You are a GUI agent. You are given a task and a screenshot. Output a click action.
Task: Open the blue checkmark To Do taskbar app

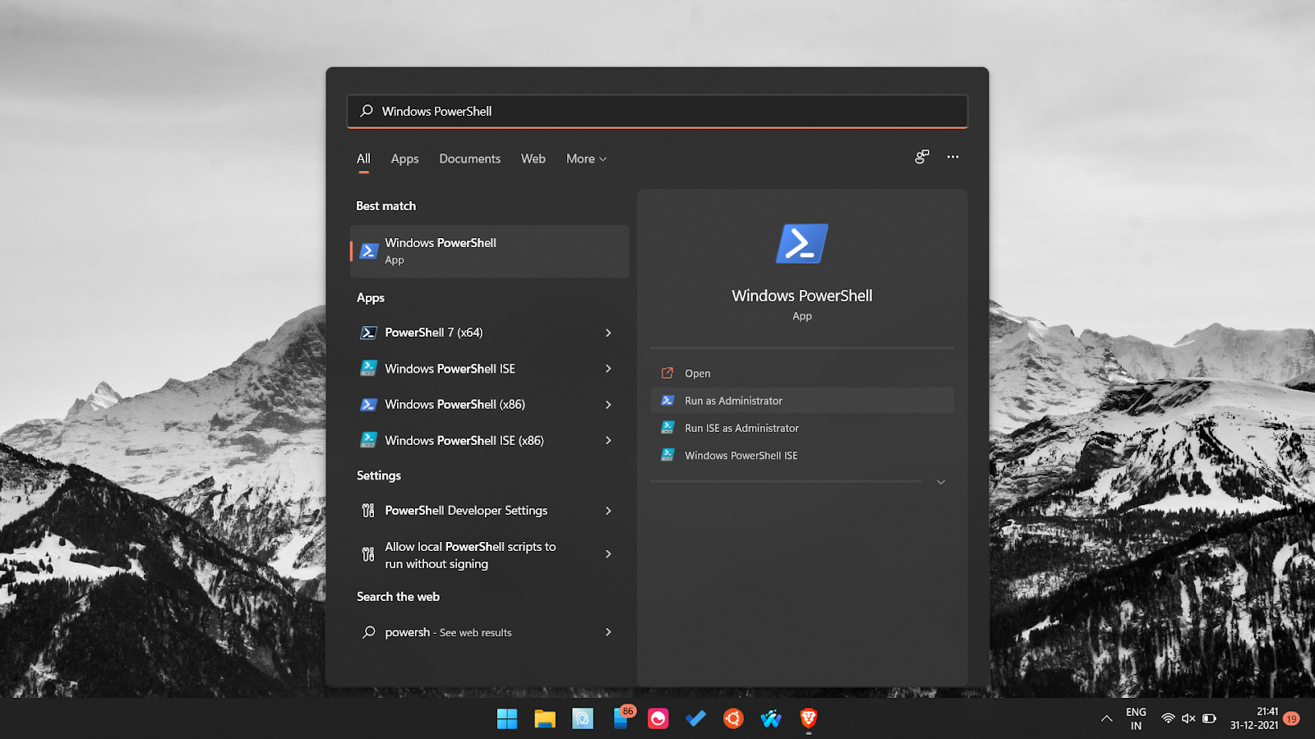696,719
